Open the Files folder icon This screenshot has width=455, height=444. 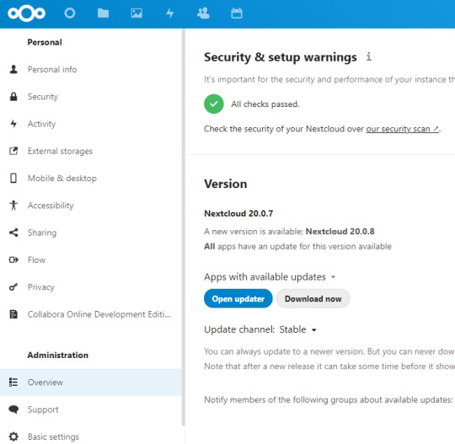[x=103, y=13]
